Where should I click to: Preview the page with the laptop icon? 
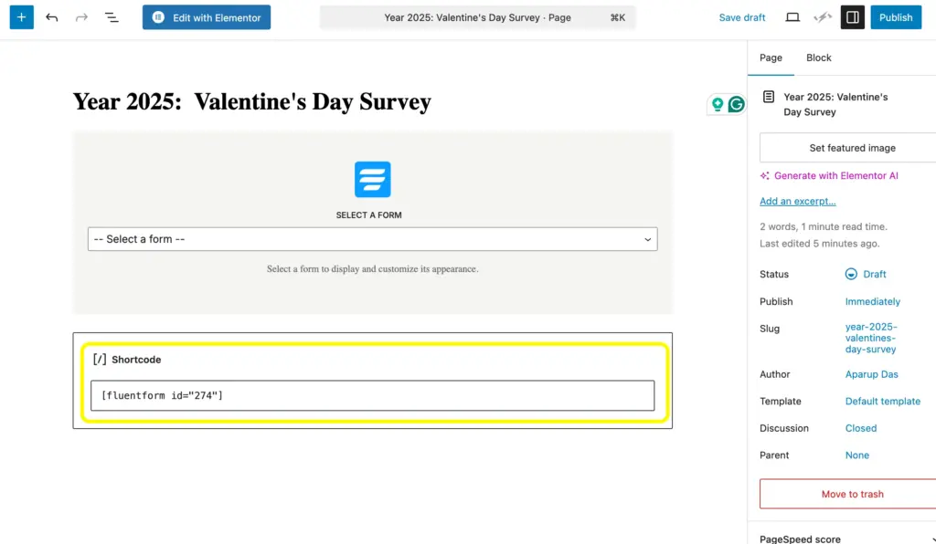point(792,16)
